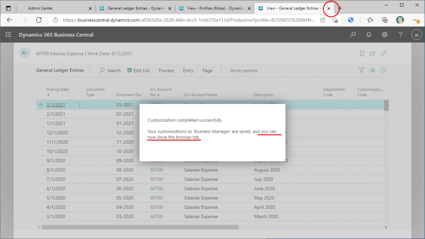Click the Department Code column header

[334, 92]
